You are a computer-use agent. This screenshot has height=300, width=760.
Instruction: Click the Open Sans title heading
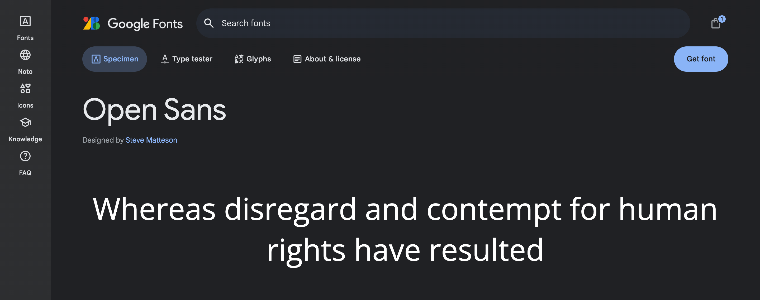click(x=154, y=110)
